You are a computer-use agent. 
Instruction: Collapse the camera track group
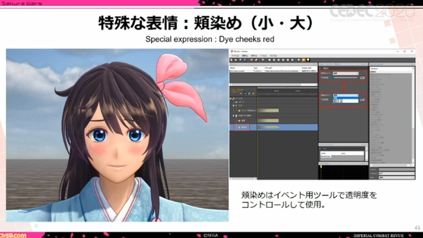[233, 106]
